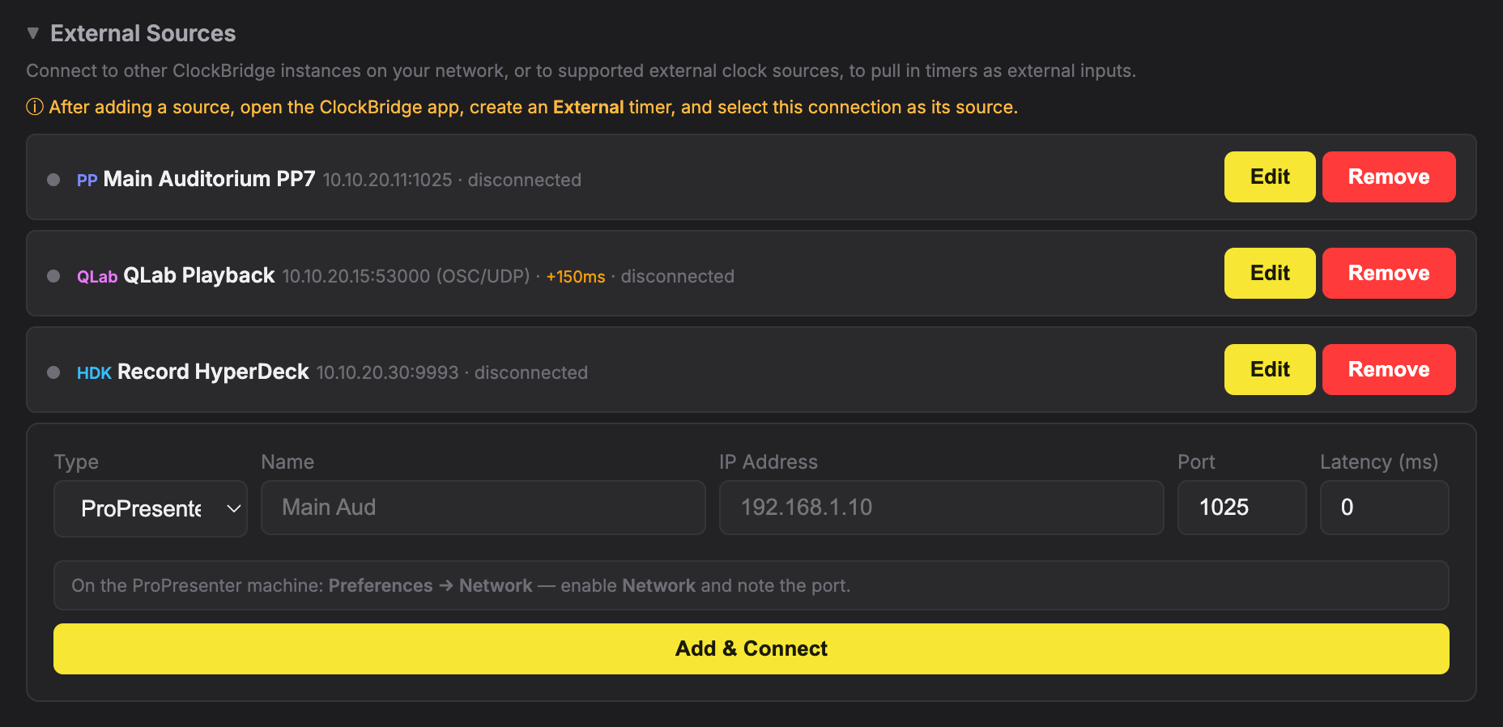This screenshot has height=727, width=1503.
Task: Edit the Main Auditorium PP7 source
Action: pyautogui.click(x=1270, y=176)
